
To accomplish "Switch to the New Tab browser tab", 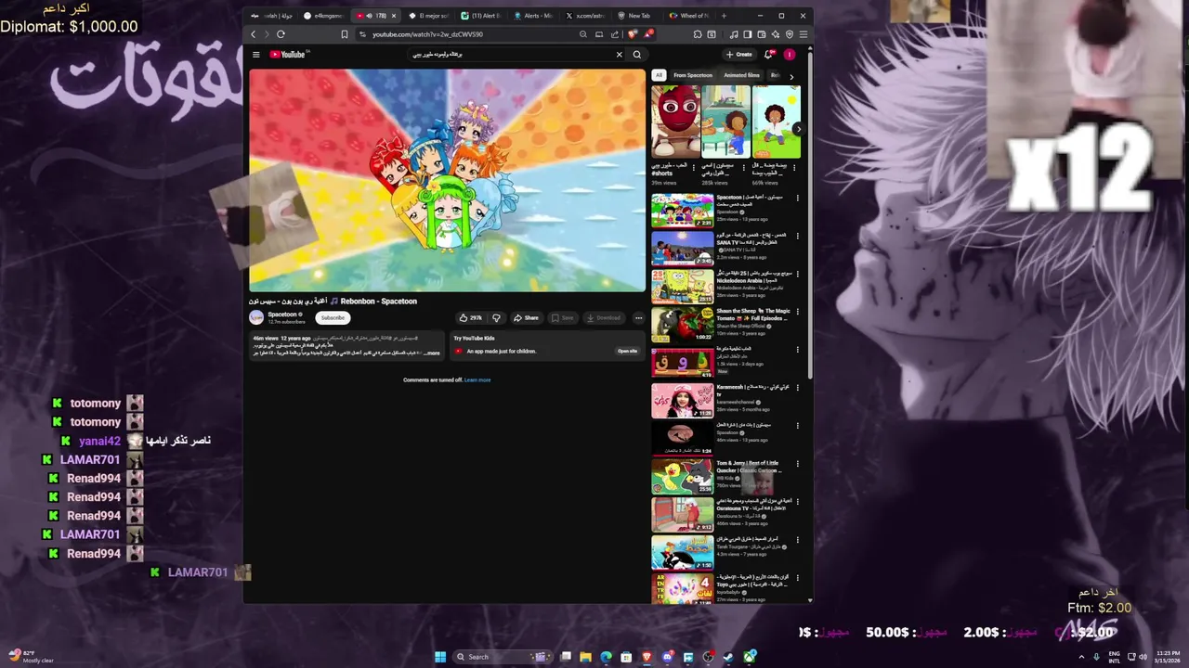I will 637,16.
